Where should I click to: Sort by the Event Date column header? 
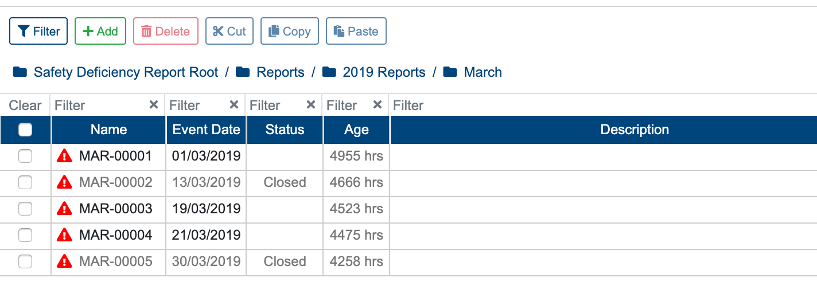[206, 130]
